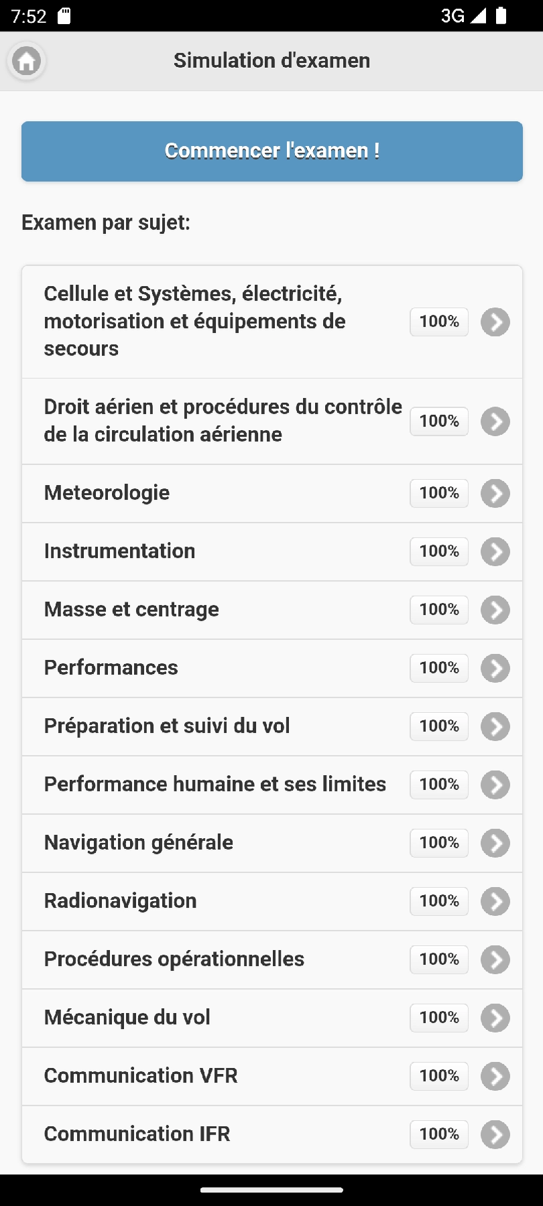Expand Droit aérien row via chevron
The width and height of the screenshot is (543, 1206).
click(x=495, y=422)
